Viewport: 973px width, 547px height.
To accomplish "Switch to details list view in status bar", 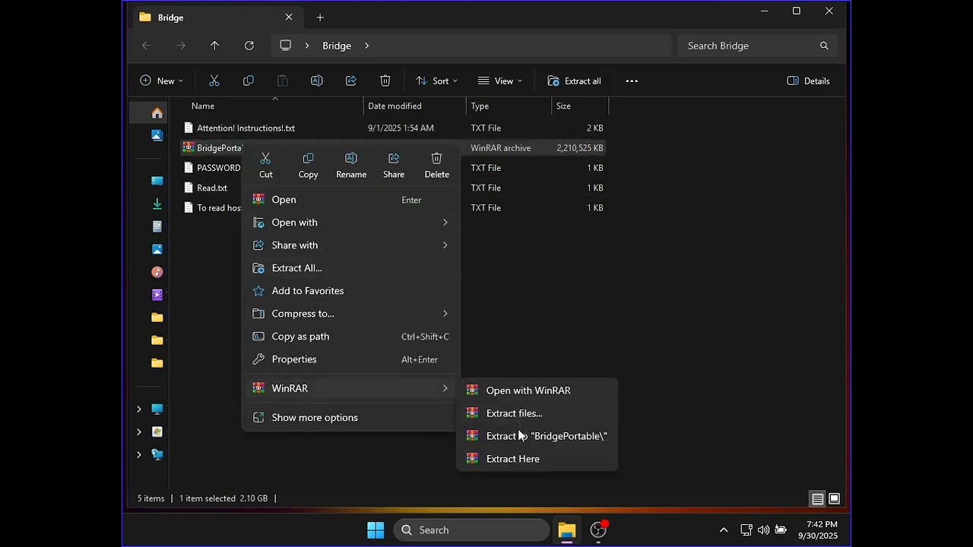I will click(x=818, y=499).
